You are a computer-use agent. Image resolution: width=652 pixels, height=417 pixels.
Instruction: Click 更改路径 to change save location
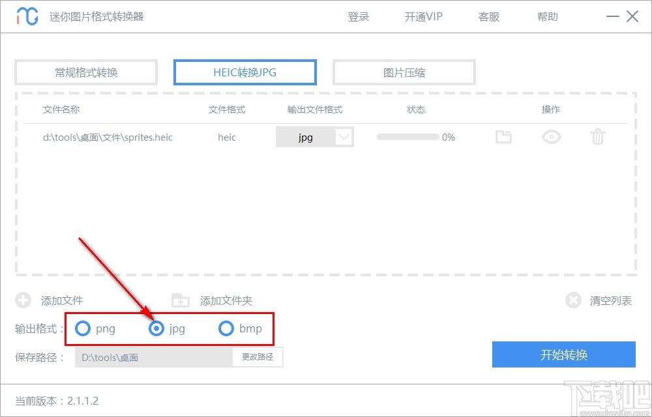(x=258, y=357)
